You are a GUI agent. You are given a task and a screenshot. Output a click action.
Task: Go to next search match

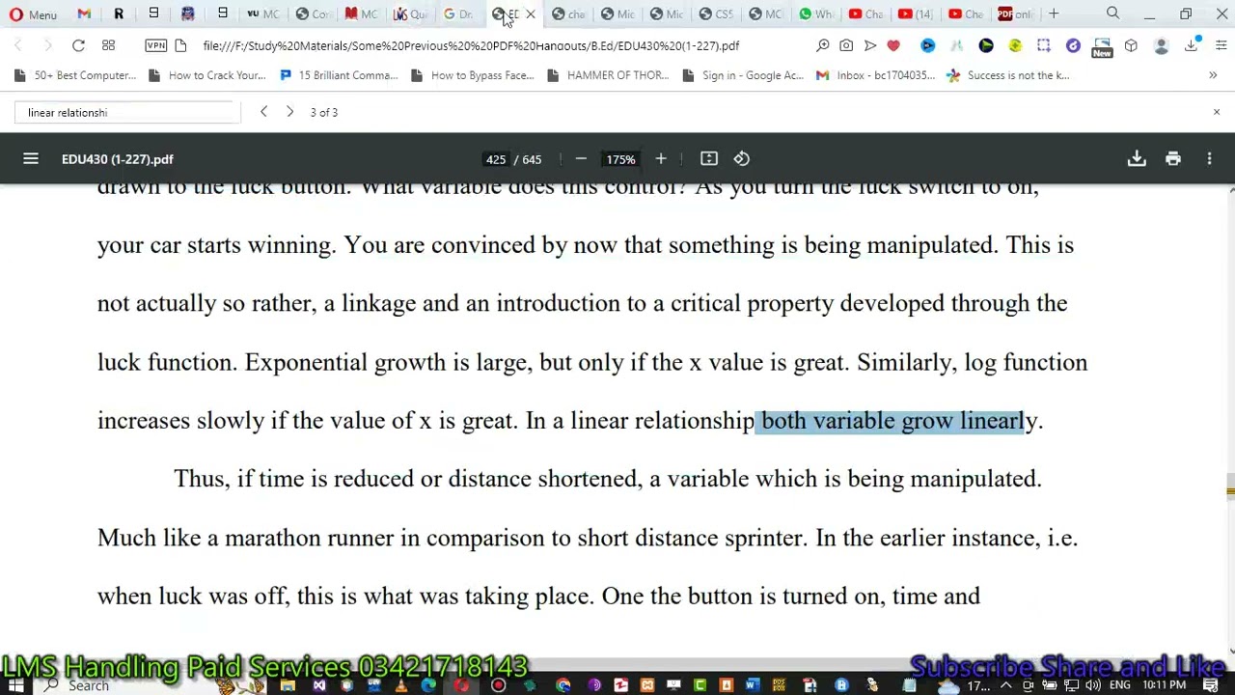coord(289,112)
